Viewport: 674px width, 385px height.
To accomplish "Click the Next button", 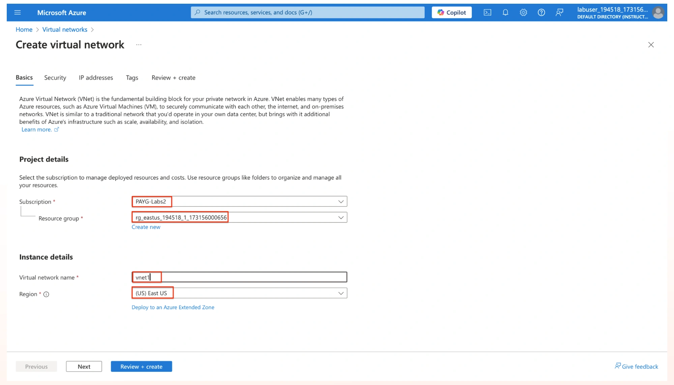I will 84,366.
